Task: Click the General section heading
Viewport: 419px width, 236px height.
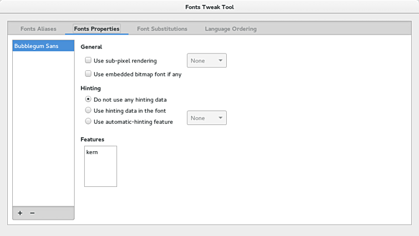Action: click(91, 47)
